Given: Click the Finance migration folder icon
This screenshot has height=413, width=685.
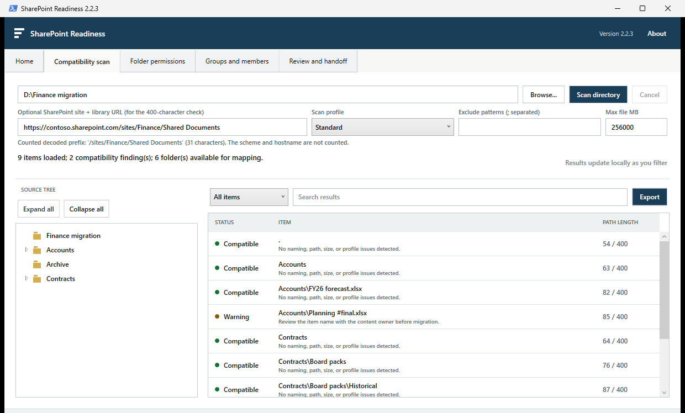Looking at the screenshot, I should tap(37, 236).
